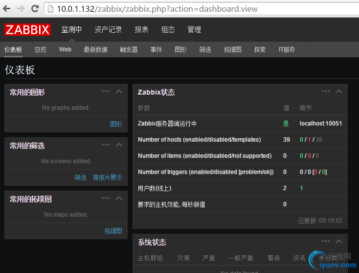This screenshot has width=359, height=273.
Task: Collapse the Zabbix状态 widget
Action: pyautogui.click(x=339, y=91)
